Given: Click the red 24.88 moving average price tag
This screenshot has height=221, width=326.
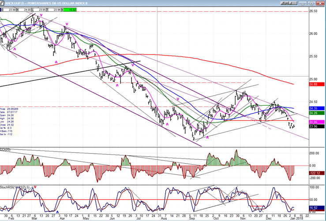Looking at the screenshot, I should [314, 85].
